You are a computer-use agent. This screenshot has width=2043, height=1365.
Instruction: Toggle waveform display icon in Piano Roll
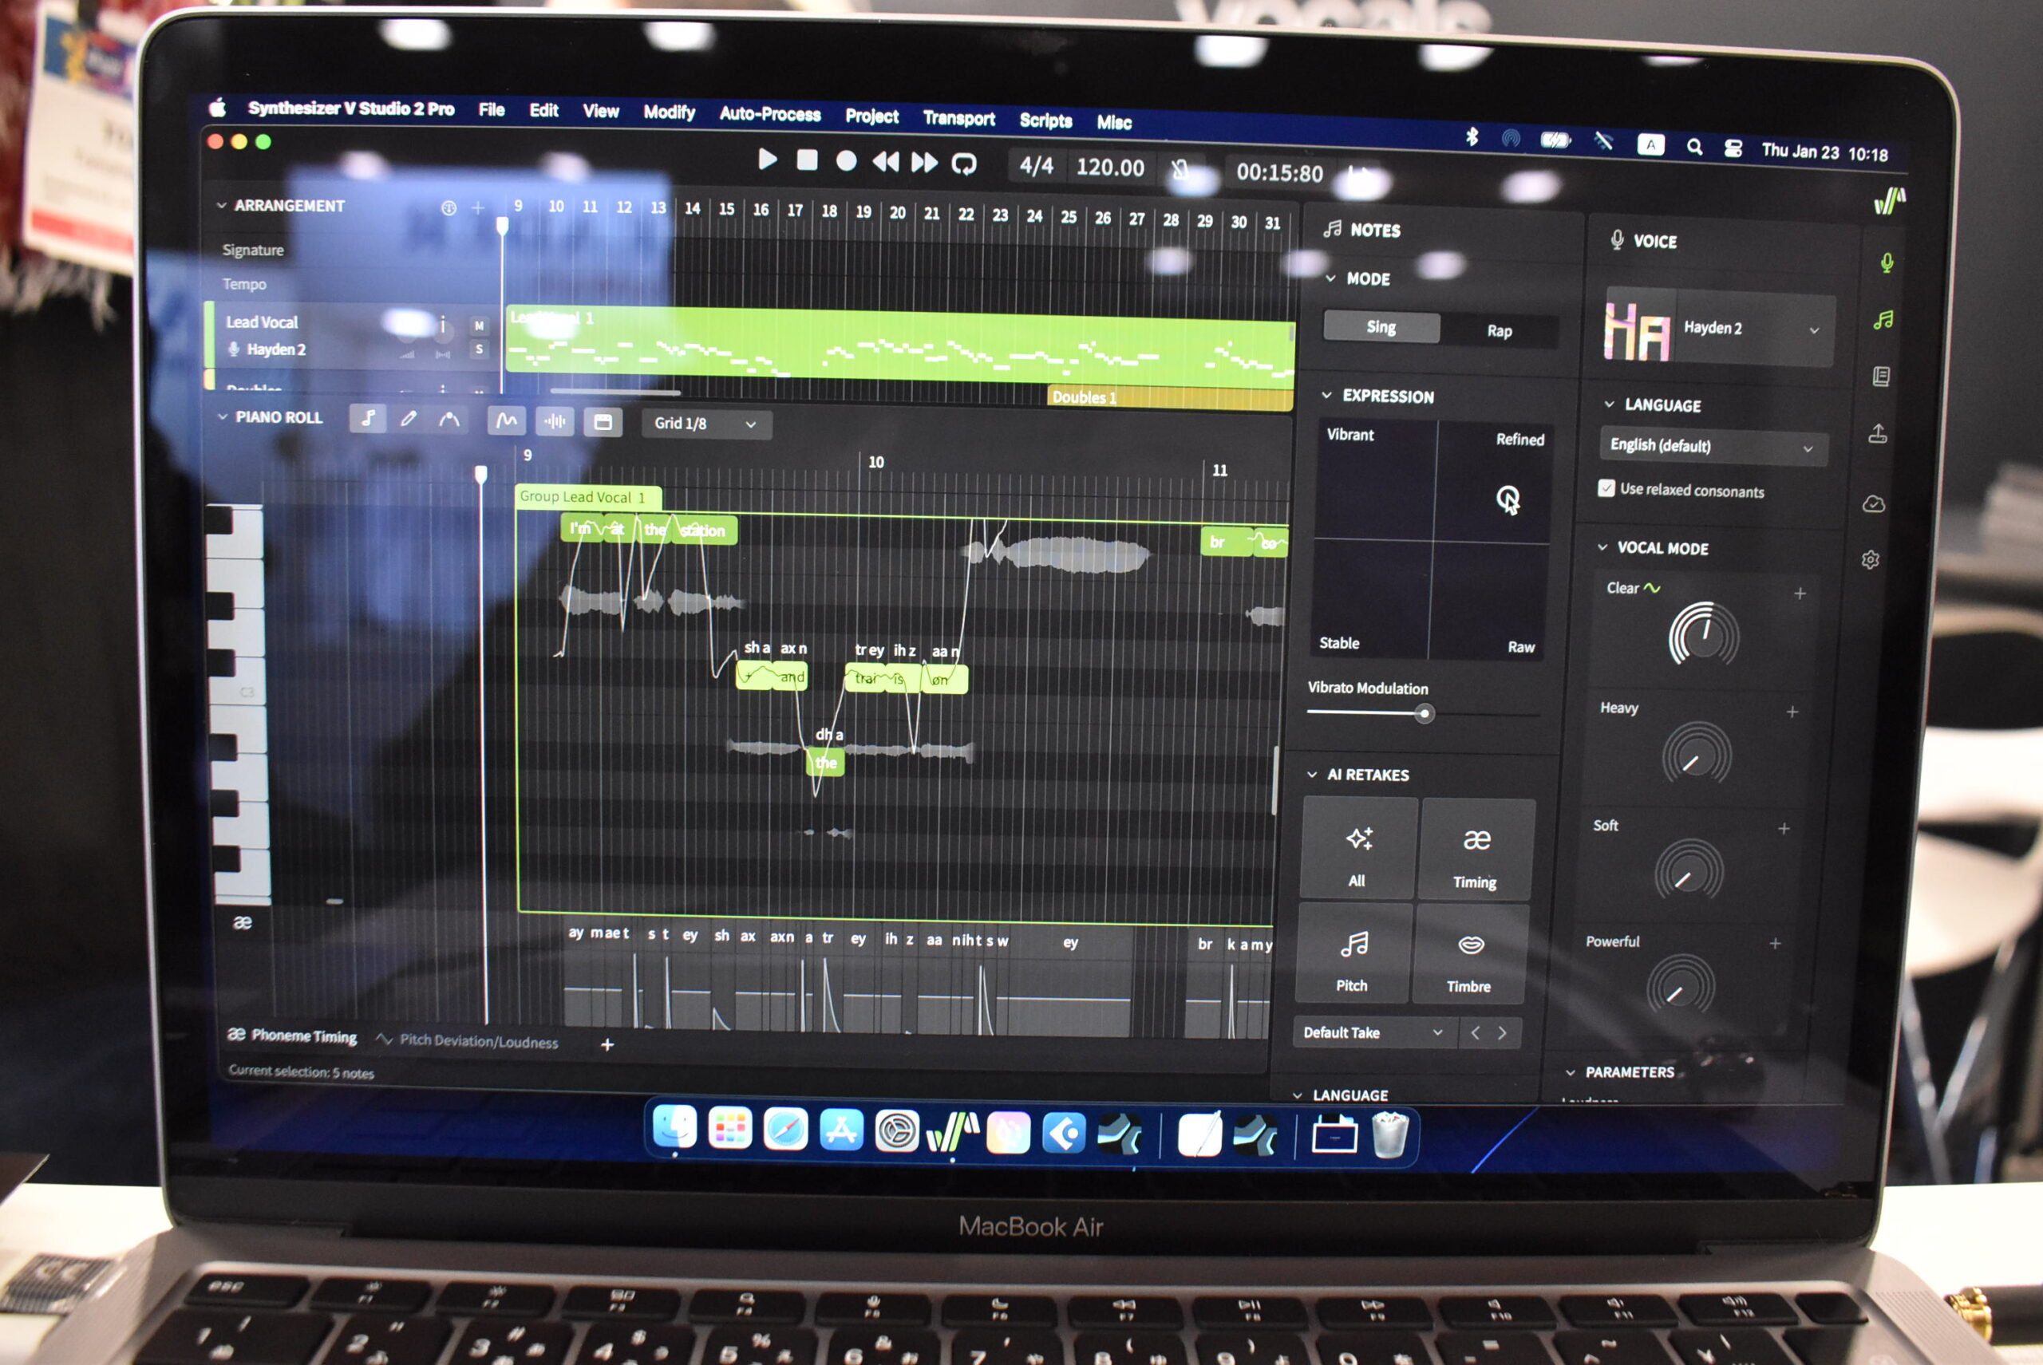(x=555, y=422)
